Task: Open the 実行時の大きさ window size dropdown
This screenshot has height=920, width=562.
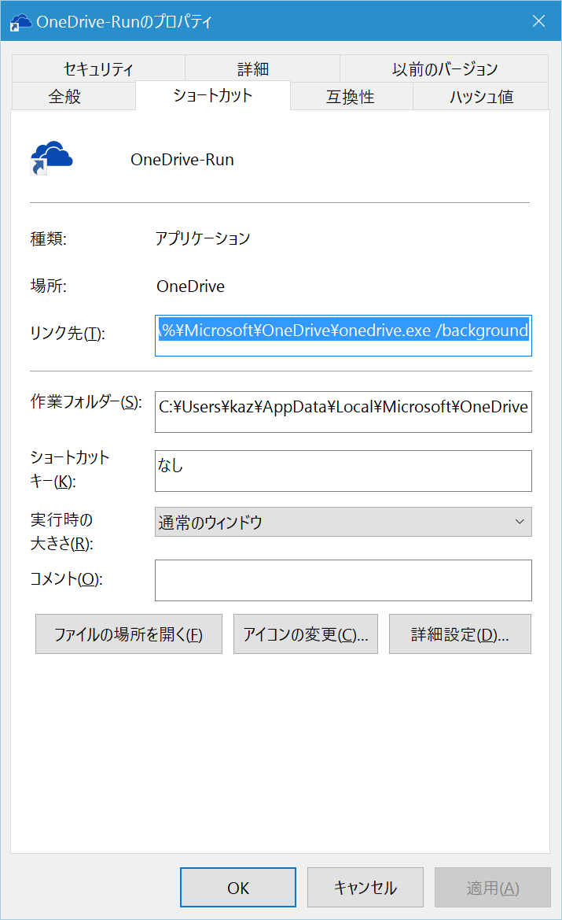Action: coord(343,522)
